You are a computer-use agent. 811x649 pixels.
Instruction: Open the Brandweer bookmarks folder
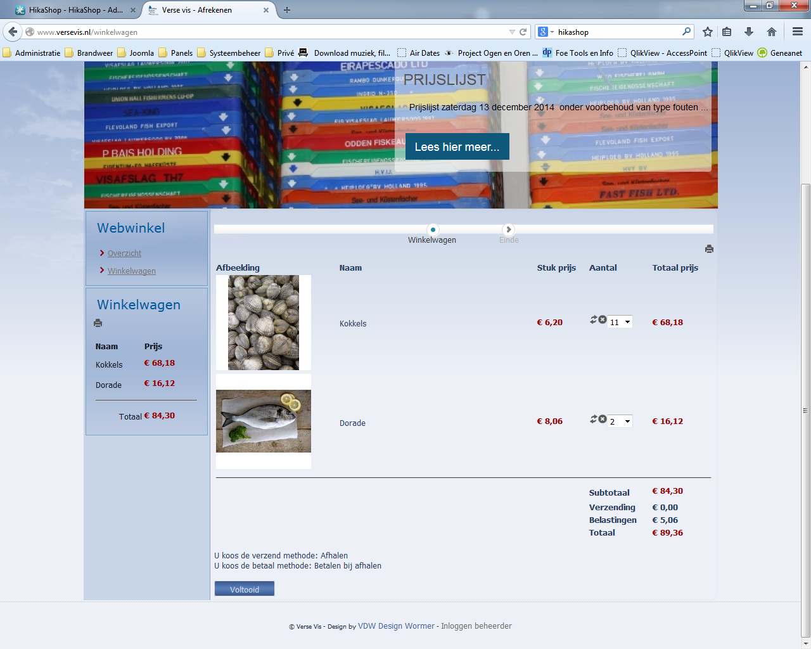89,53
